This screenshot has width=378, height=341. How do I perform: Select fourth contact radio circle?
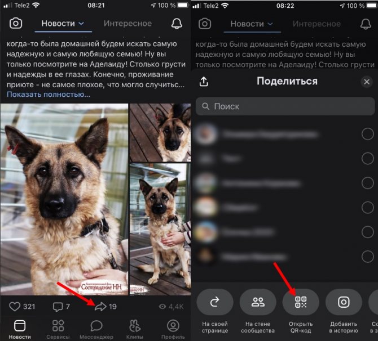coord(368,208)
